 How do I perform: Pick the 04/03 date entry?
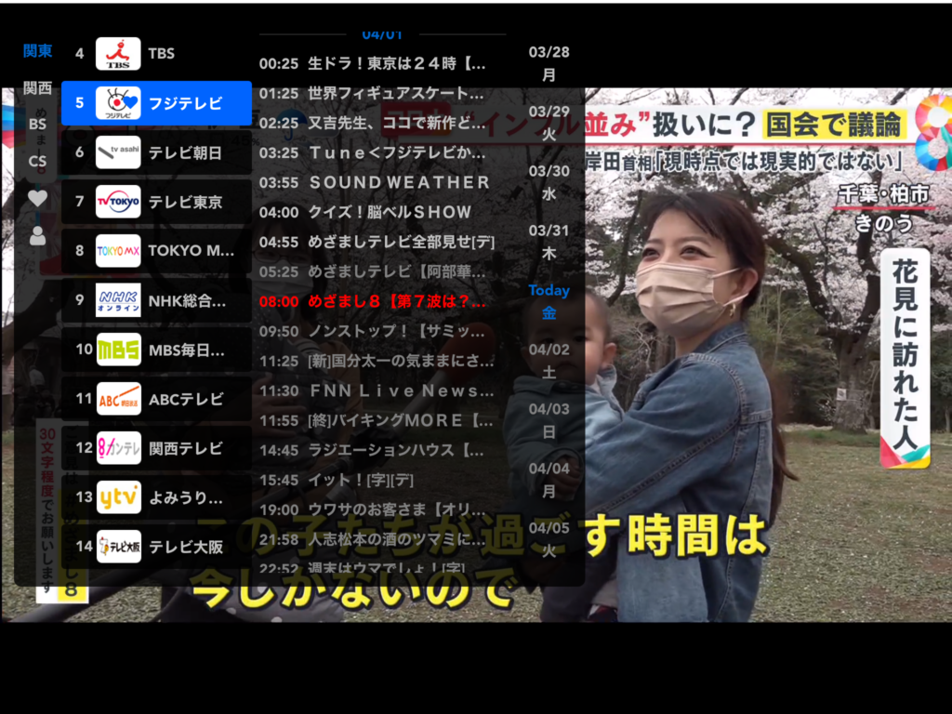tap(549, 419)
